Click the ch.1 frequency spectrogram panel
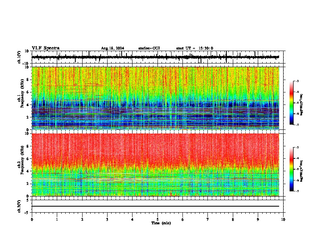 (155, 98)
